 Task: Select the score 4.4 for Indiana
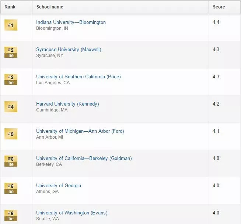click(x=216, y=22)
